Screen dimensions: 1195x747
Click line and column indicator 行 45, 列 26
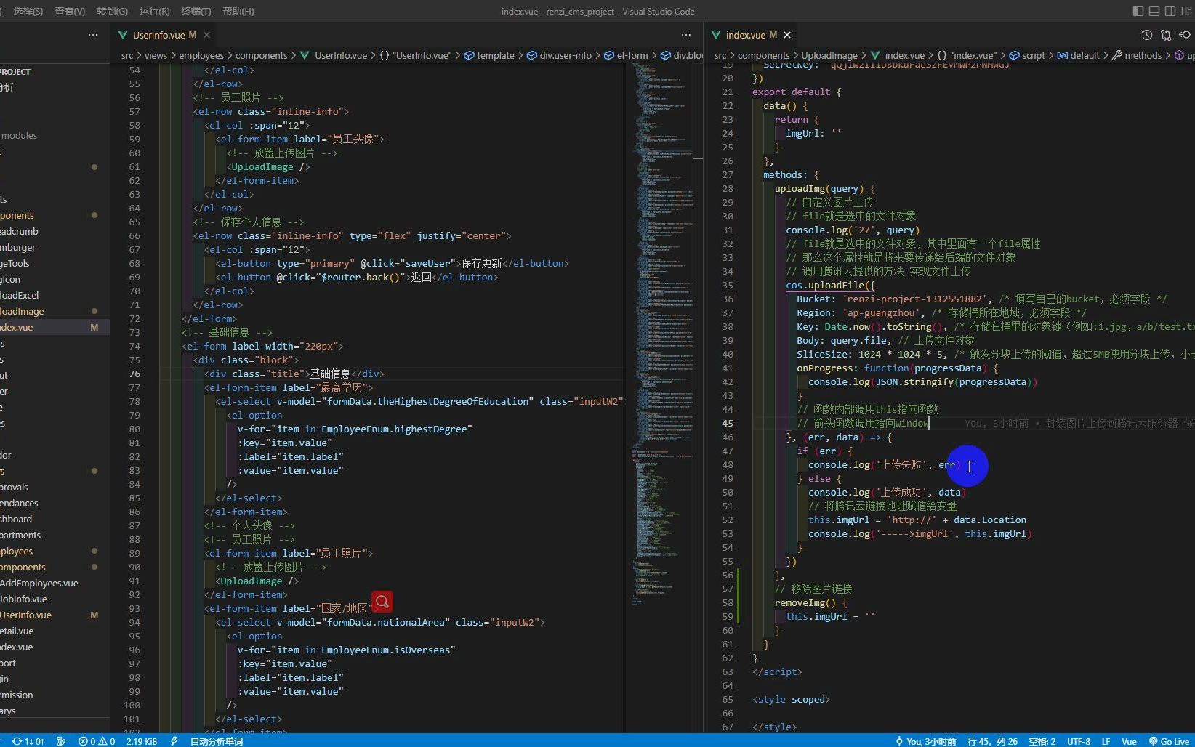[992, 741]
